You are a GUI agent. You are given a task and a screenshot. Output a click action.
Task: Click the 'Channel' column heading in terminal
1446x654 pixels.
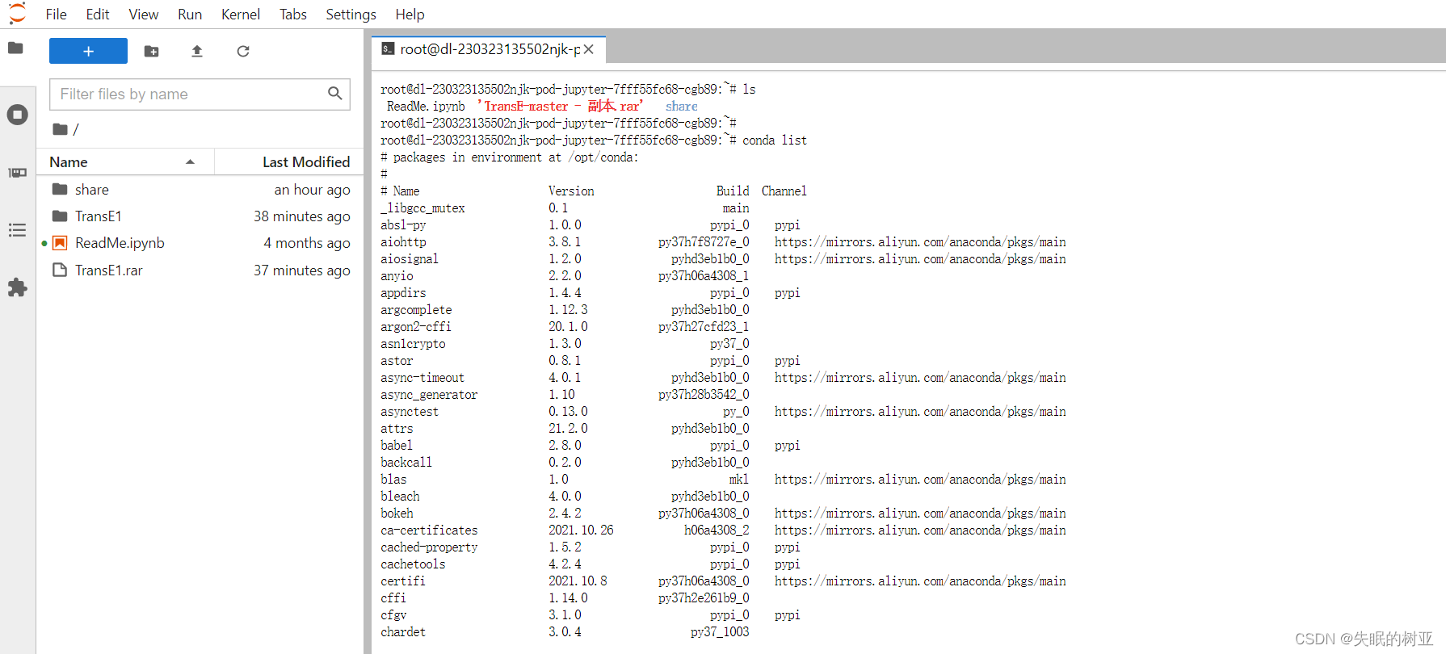pos(784,191)
